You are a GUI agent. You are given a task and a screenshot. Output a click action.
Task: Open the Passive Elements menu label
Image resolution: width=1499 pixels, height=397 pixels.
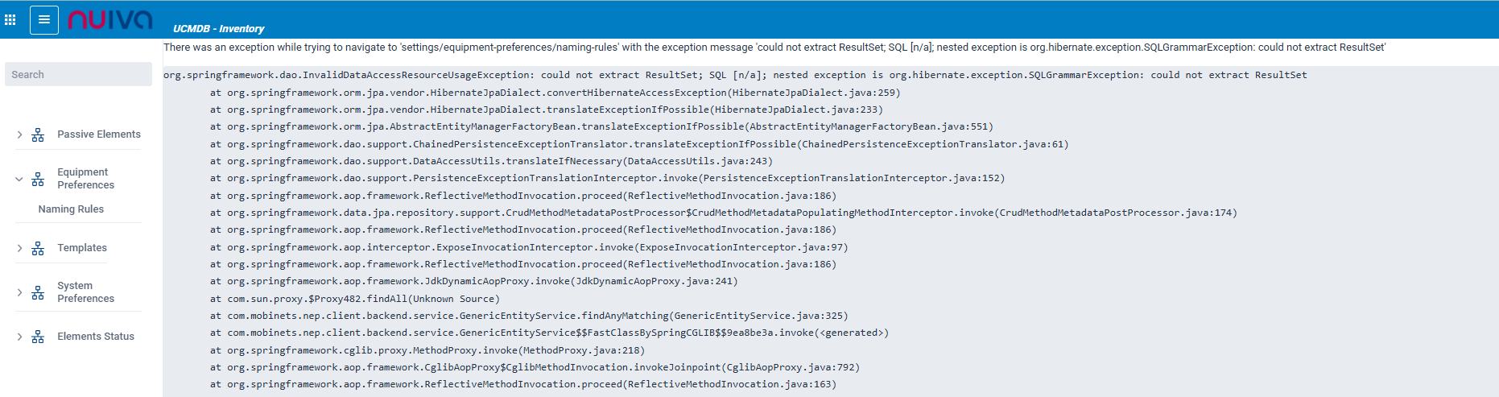[x=99, y=134]
